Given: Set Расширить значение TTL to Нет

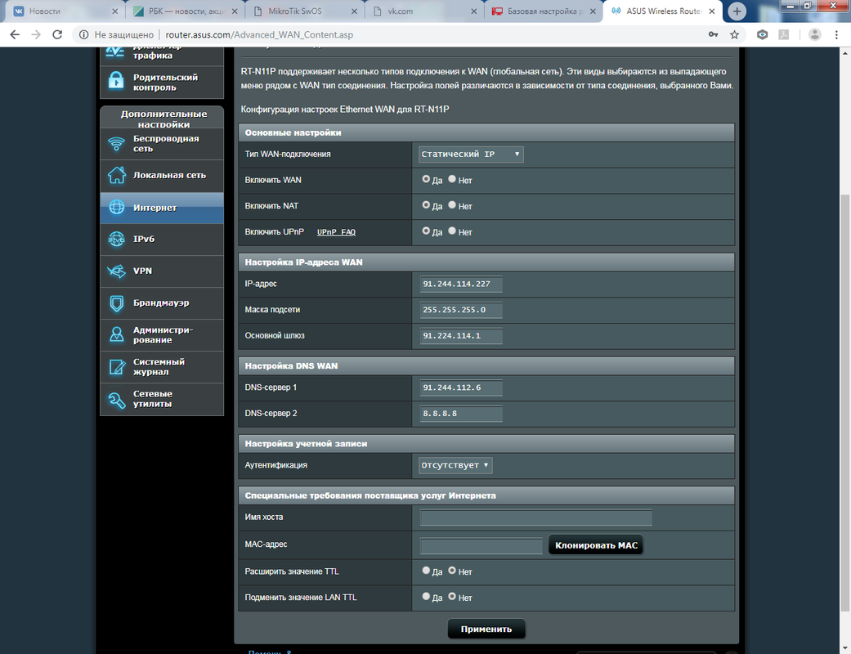Looking at the screenshot, I should 452,571.
